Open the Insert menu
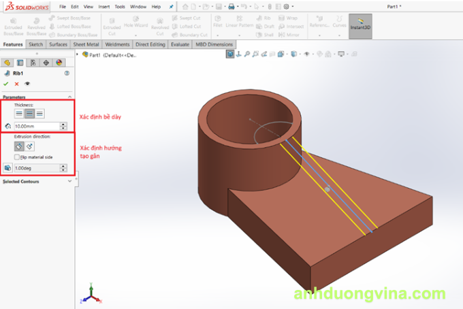463x309 pixels. (x=103, y=6)
